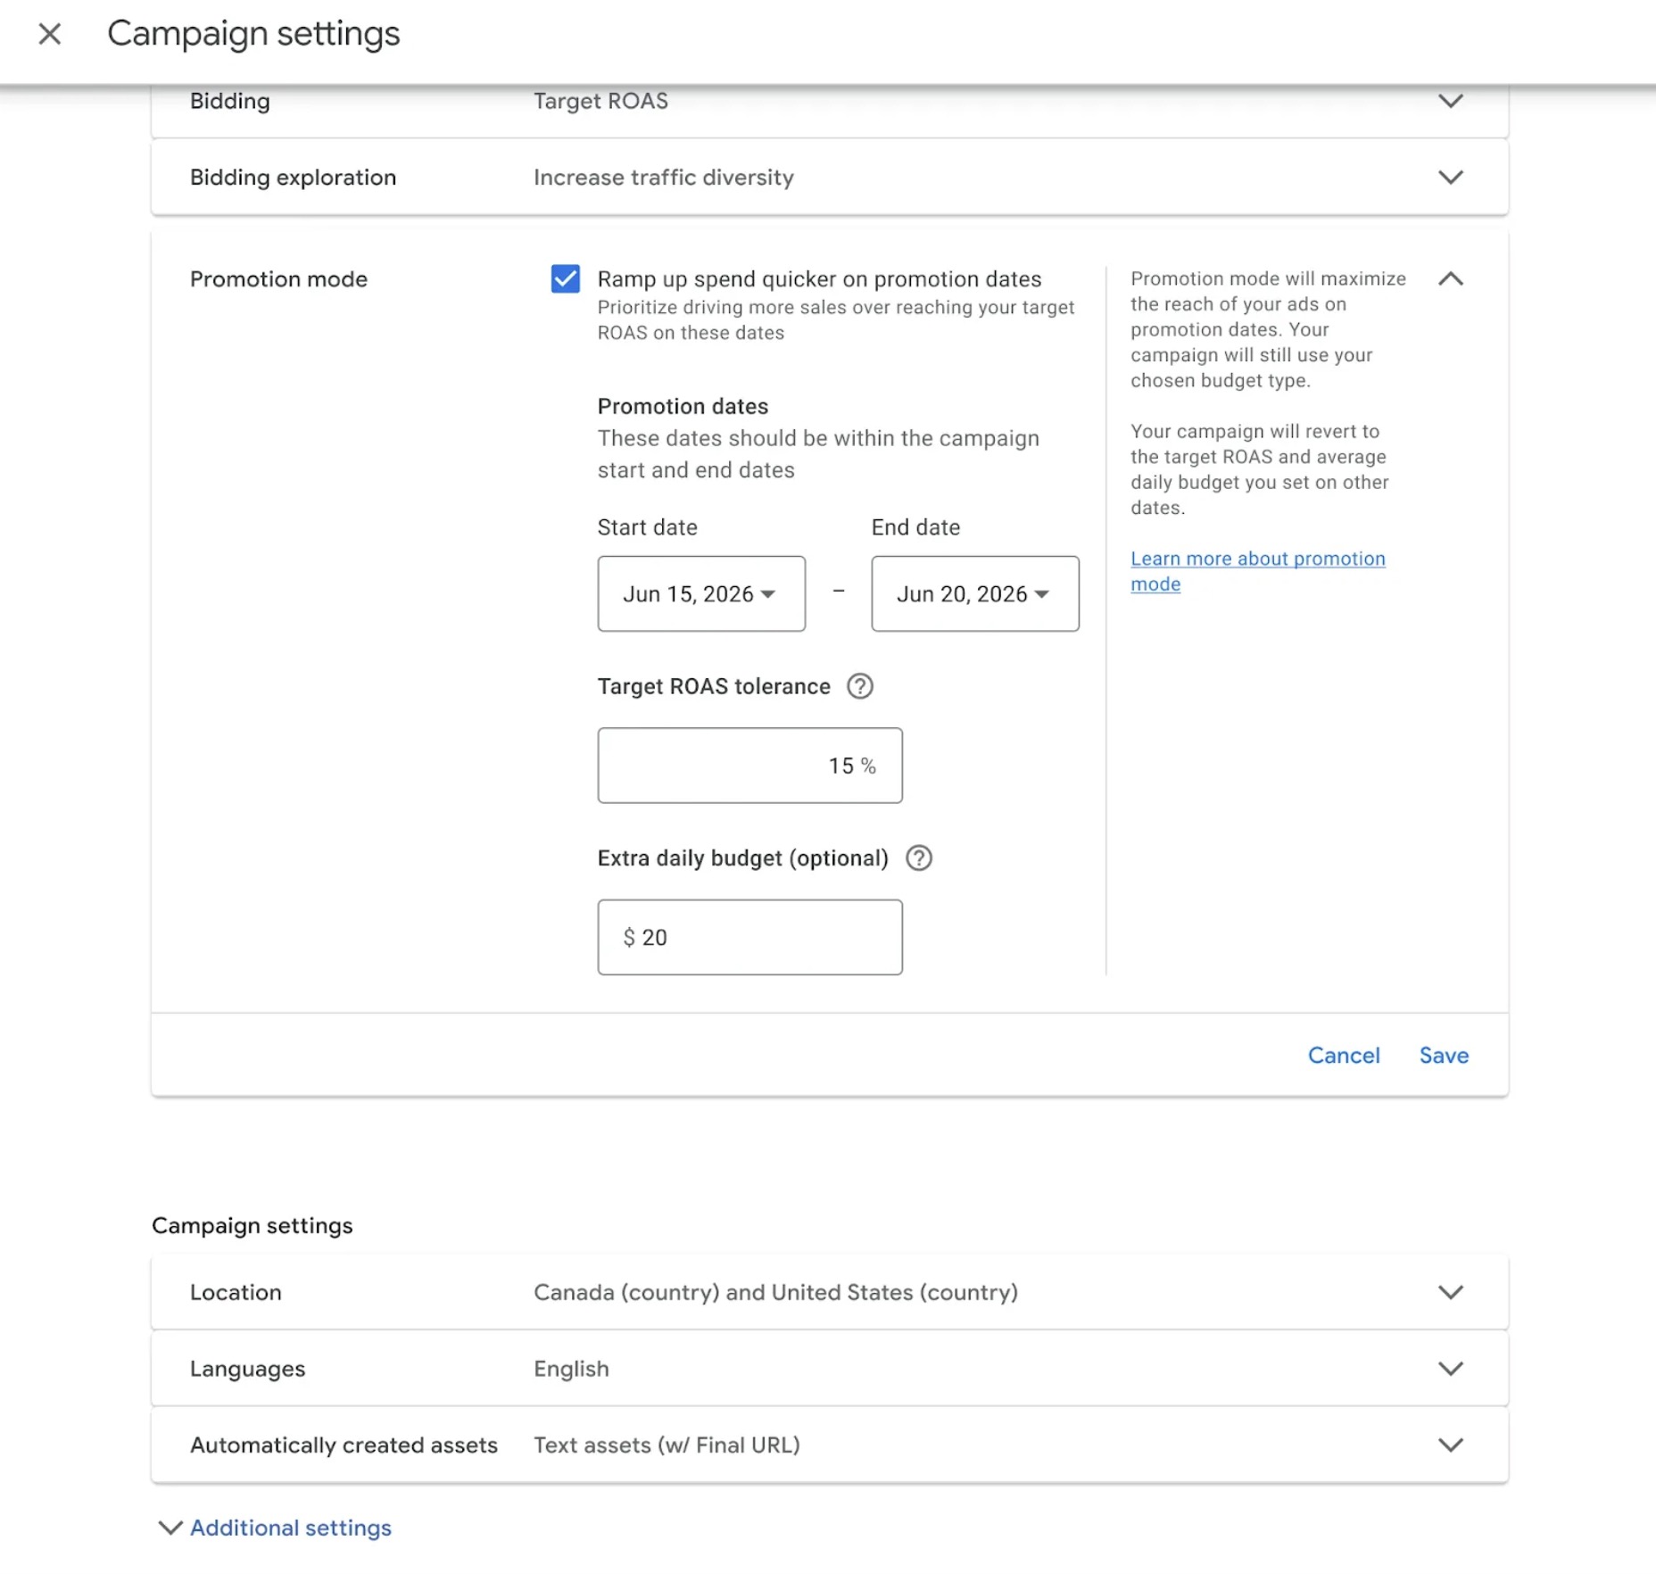Open Extra daily budget help icon
Screen dimensions: 1656x1574
(918, 857)
